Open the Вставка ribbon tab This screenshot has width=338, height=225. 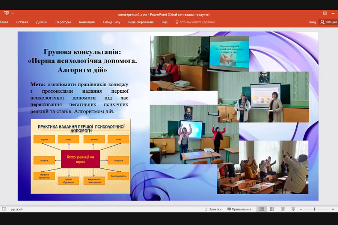click(22, 22)
